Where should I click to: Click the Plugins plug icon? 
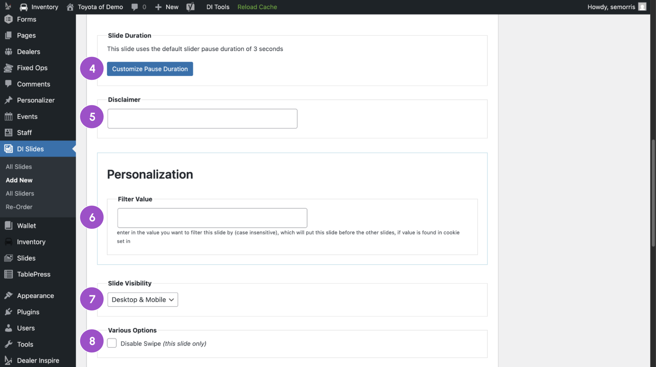(8, 312)
